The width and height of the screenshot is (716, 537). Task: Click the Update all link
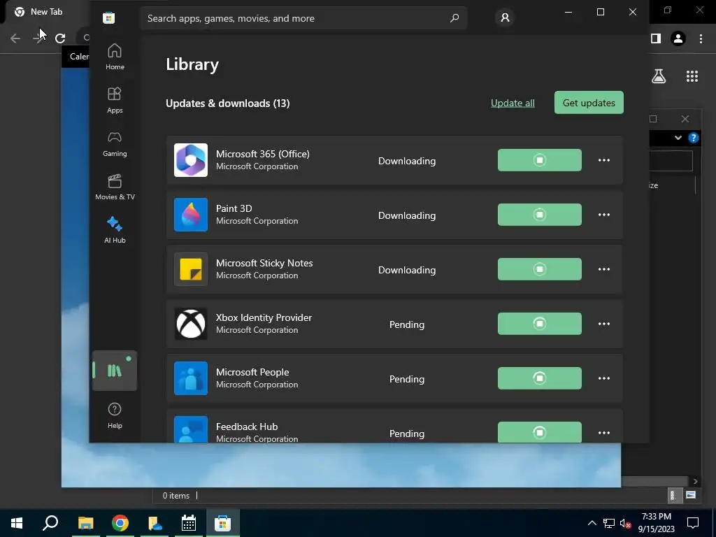(513, 103)
